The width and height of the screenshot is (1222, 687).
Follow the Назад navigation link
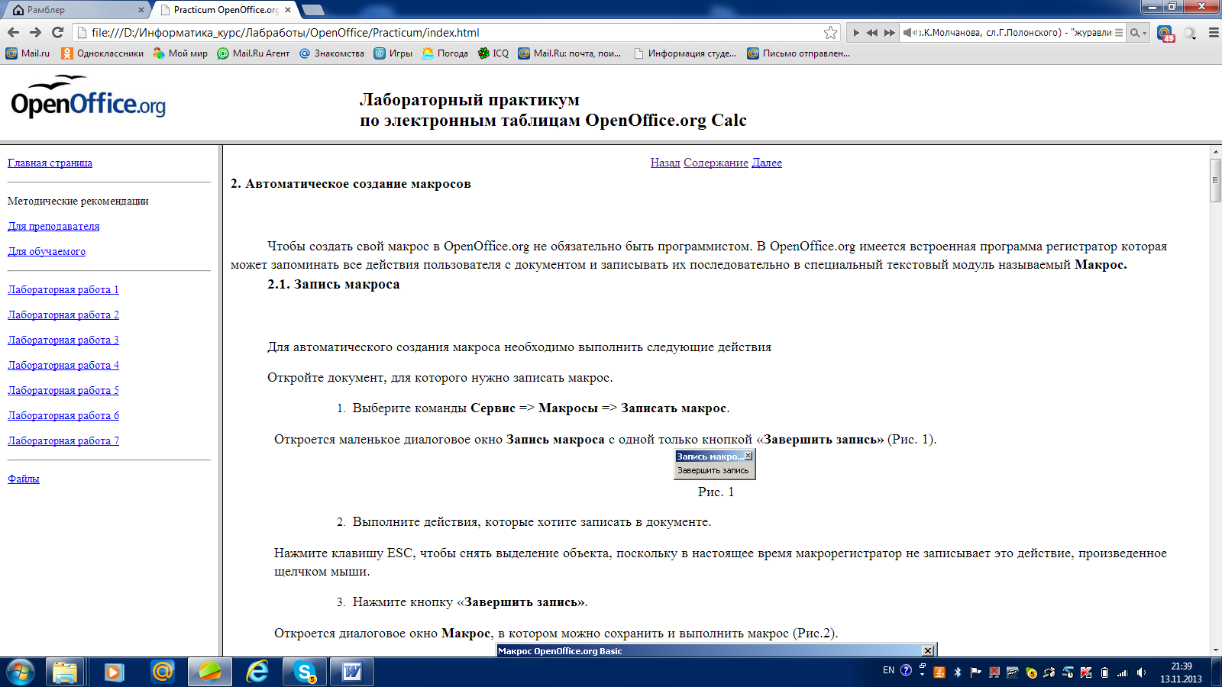click(x=665, y=163)
